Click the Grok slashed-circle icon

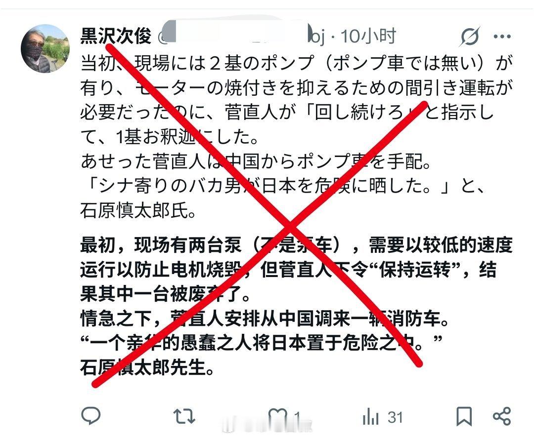(x=470, y=36)
